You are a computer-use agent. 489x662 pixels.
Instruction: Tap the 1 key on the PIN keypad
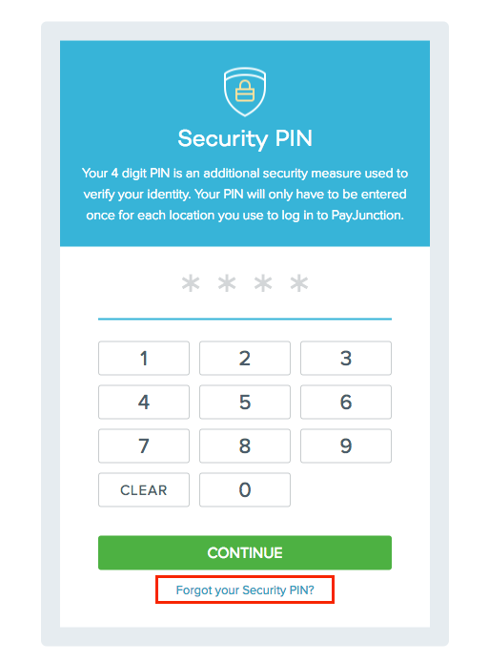[x=144, y=358]
